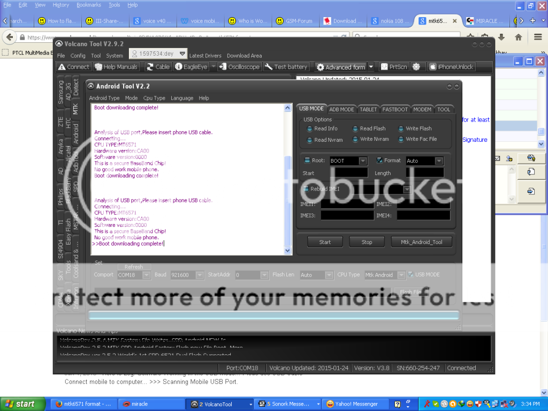Screen dimensions: 548x411
Task: Open the Cpu Type menu
Action: [154, 98]
